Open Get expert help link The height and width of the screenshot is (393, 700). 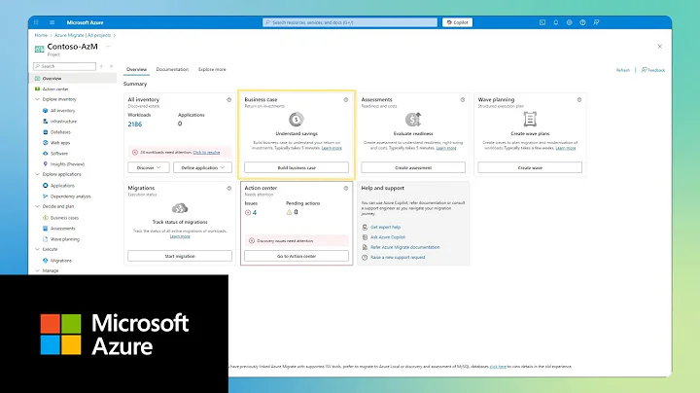tap(385, 228)
